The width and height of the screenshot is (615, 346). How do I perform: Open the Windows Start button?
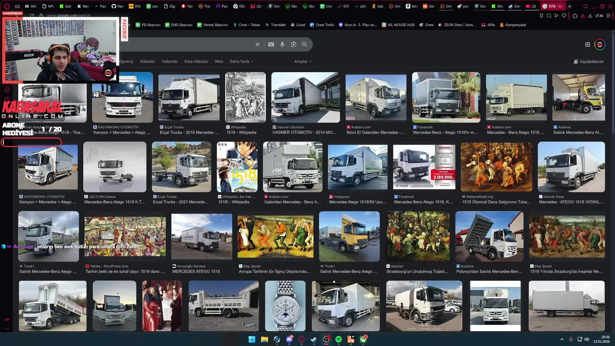tap(252, 339)
